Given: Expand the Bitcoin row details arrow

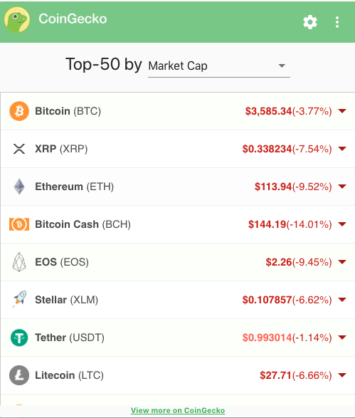Looking at the screenshot, I should (342, 110).
